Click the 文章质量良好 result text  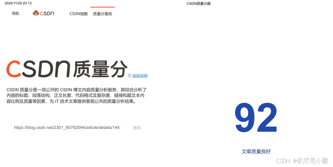pyautogui.click(x=256, y=152)
